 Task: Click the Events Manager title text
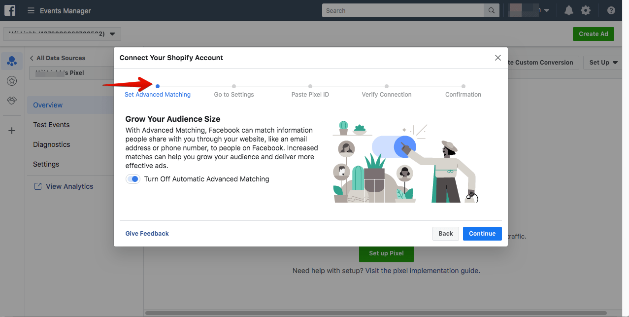coord(66,10)
